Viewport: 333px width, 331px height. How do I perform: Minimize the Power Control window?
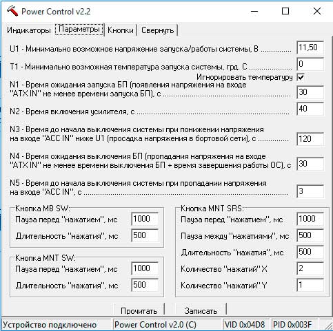(x=254, y=11)
